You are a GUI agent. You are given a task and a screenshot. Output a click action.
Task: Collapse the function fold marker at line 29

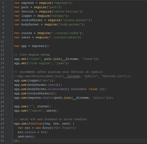click(x=13, y=124)
